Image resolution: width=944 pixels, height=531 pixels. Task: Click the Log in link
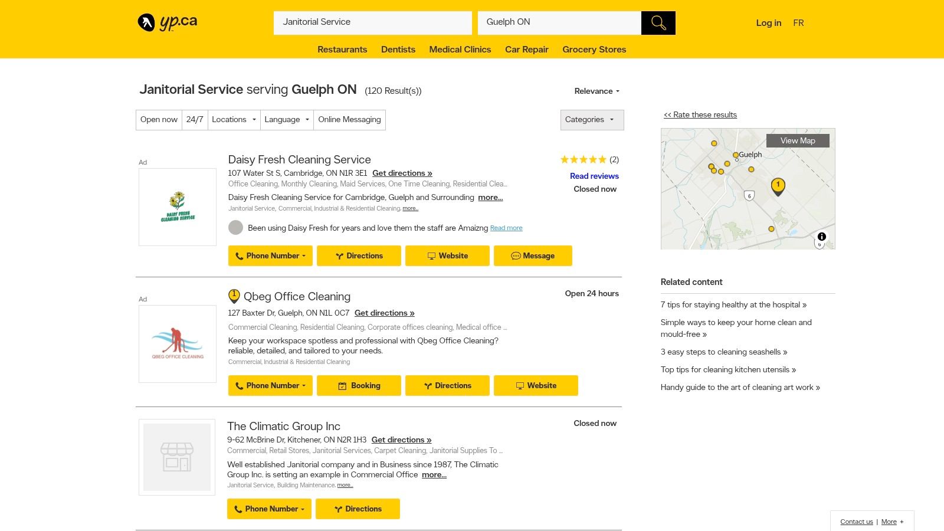pos(769,23)
